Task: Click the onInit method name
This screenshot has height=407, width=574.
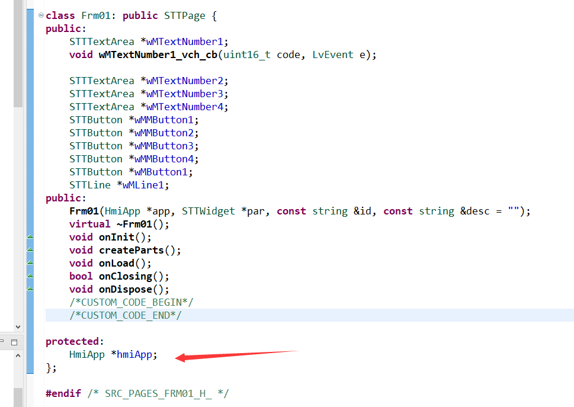Action: click(117, 237)
